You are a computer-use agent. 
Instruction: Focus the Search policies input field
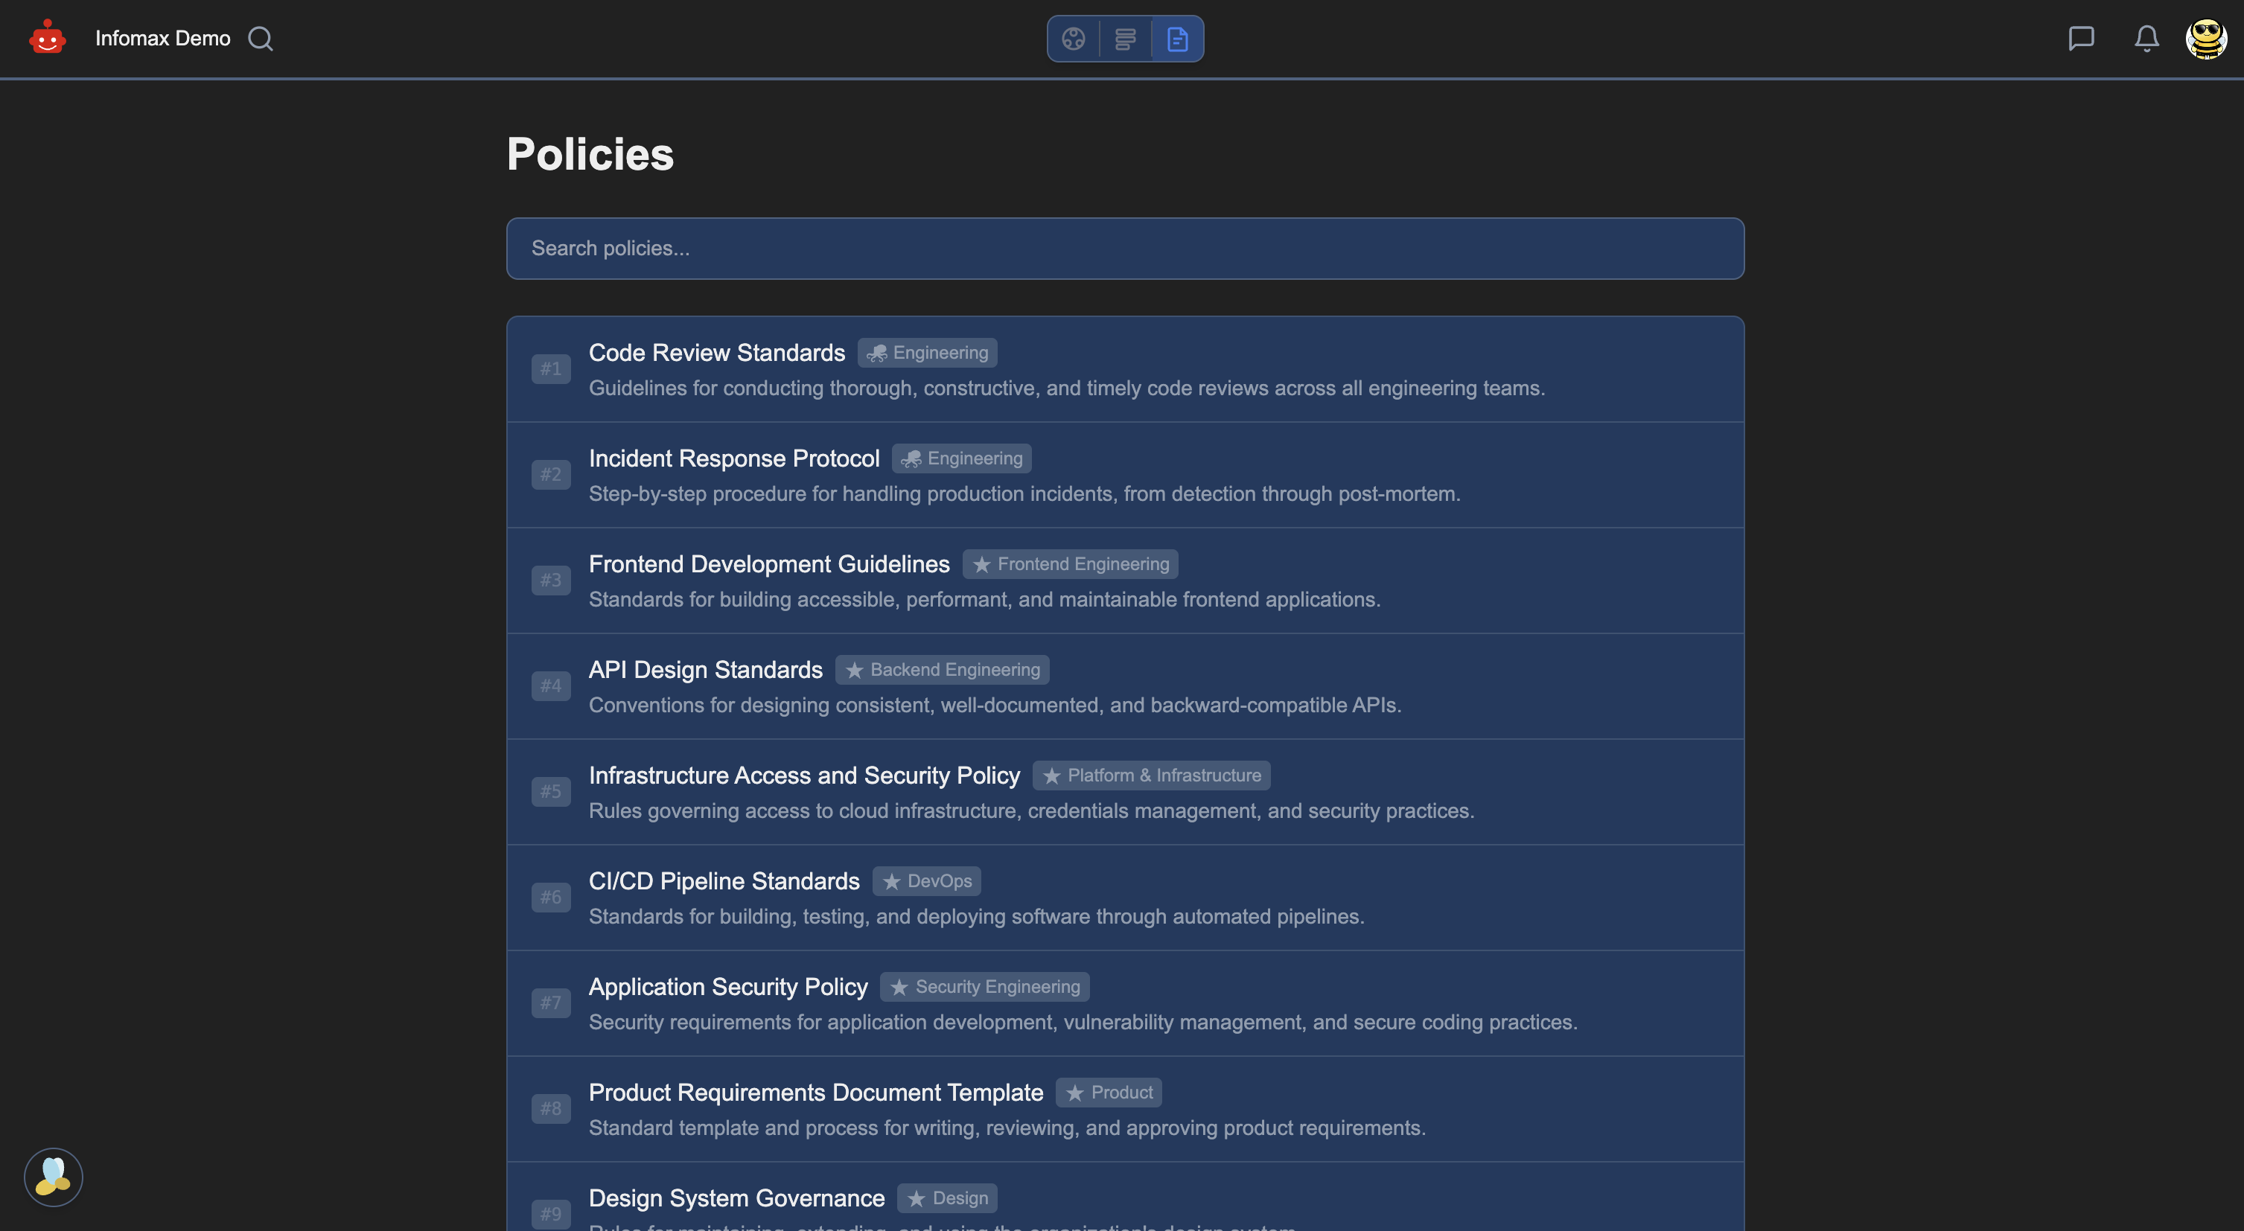1123,248
